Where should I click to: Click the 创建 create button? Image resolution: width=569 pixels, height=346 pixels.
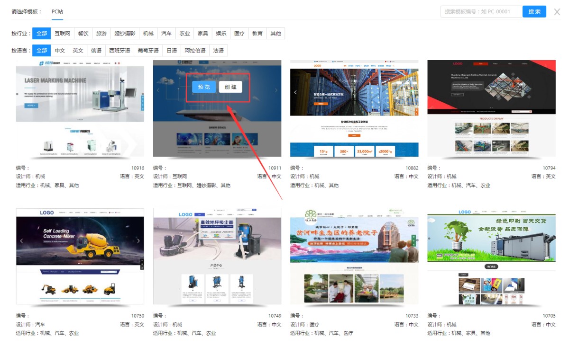[x=230, y=87]
